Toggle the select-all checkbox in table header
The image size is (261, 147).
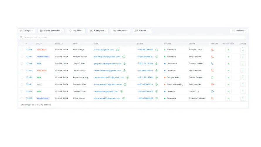pyautogui.click(x=22, y=44)
